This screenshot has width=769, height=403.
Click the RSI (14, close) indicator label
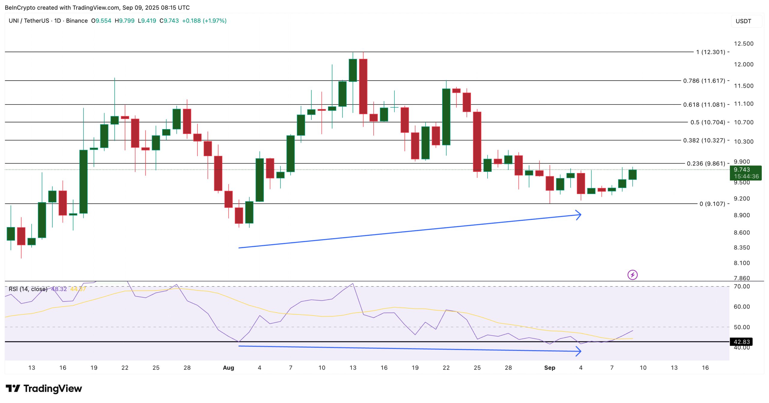(28, 289)
